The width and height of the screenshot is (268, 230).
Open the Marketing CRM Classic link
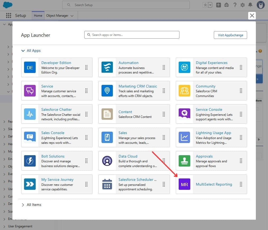click(138, 86)
